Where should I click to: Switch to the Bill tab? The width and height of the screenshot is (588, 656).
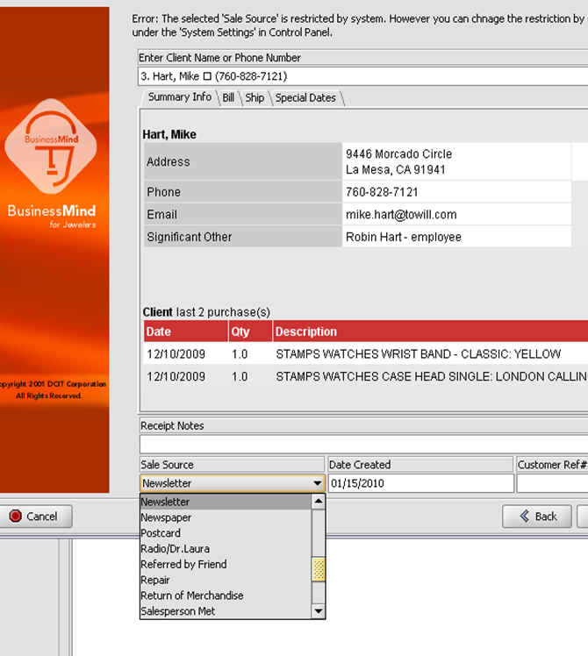click(x=228, y=98)
